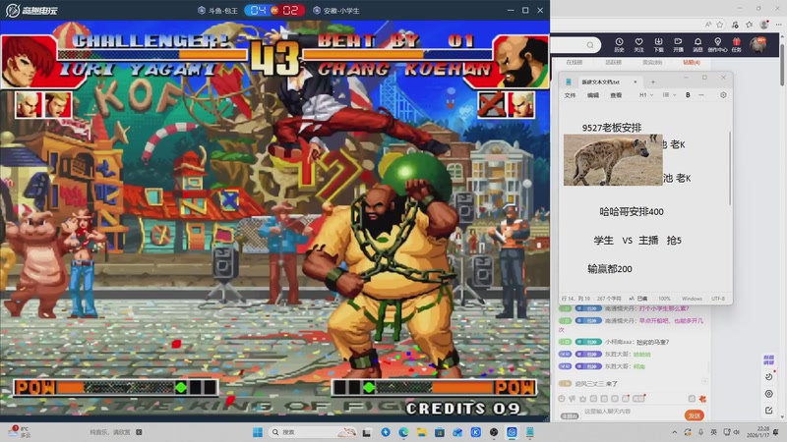Click the 100% zoom status in Notepad
The height and width of the screenshot is (442, 787).
(x=664, y=299)
